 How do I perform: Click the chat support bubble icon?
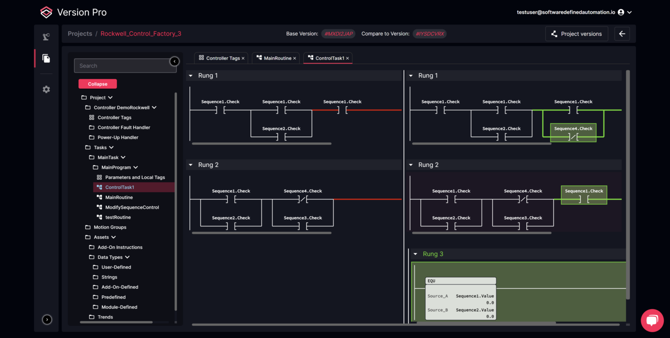[x=652, y=320]
